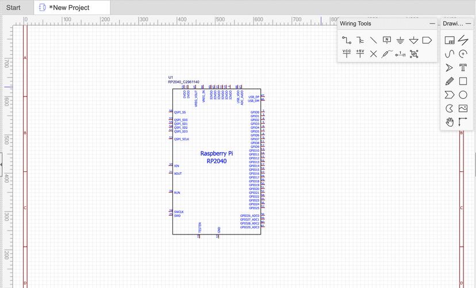Image resolution: width=476 pixels, height=288 pixels.
Task: Select the Ellipse drawing tool
Action: (463, 95)
